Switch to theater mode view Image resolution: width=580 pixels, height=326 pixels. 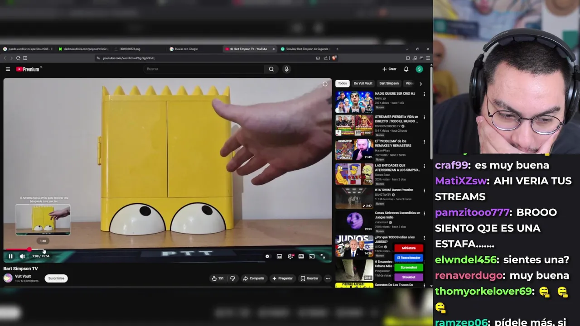click(x=301, y=256)
